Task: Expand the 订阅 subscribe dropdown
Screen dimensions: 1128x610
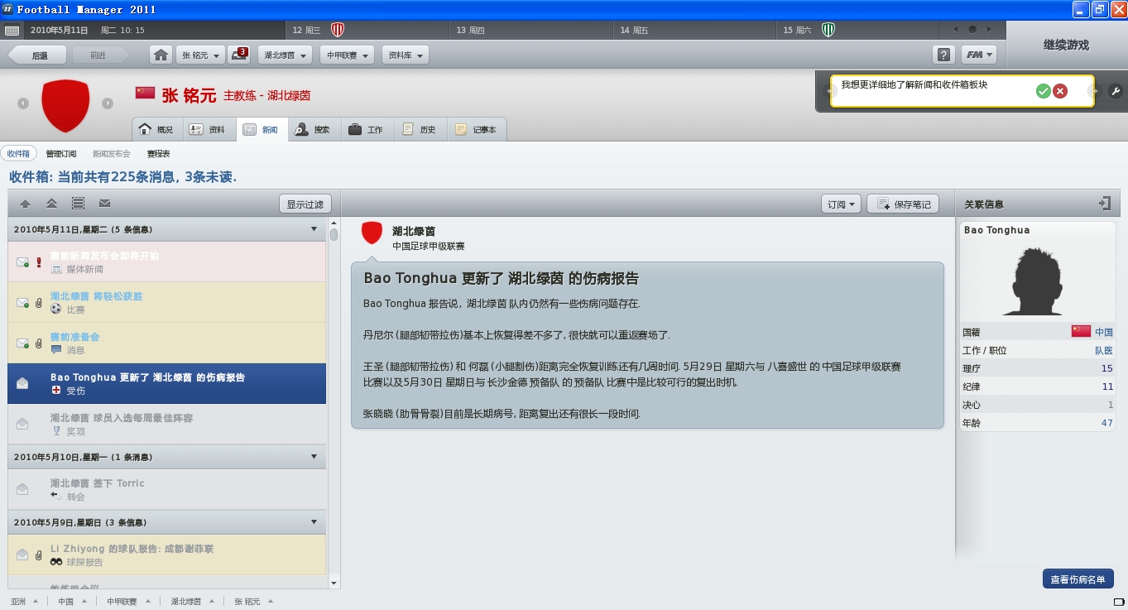Action: click(841, 204)
